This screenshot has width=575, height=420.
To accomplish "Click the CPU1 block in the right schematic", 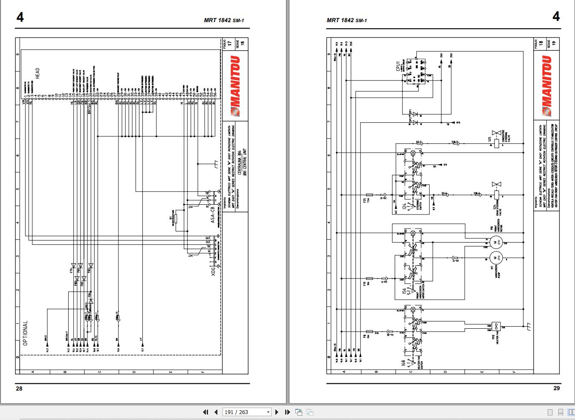I will 416,70.
